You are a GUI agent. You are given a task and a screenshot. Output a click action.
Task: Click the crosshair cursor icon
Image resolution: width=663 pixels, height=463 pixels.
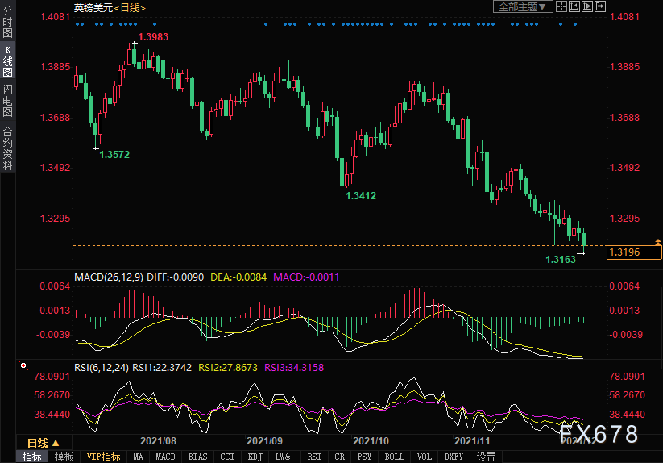(x=561, y=6)
